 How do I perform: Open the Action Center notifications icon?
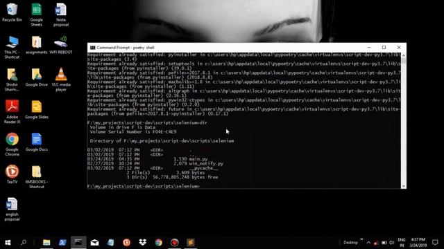tap(435, 242)
